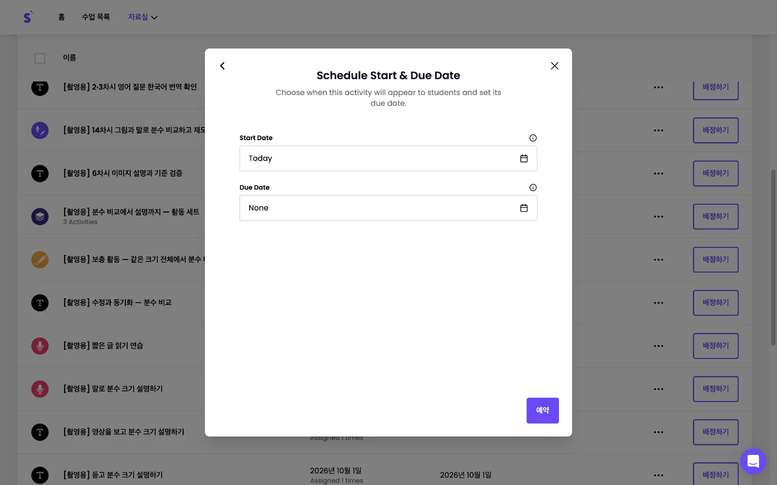Screen dimensions: 777x485
Task: Click the Due Date field showing None
Action: [388, 208]
